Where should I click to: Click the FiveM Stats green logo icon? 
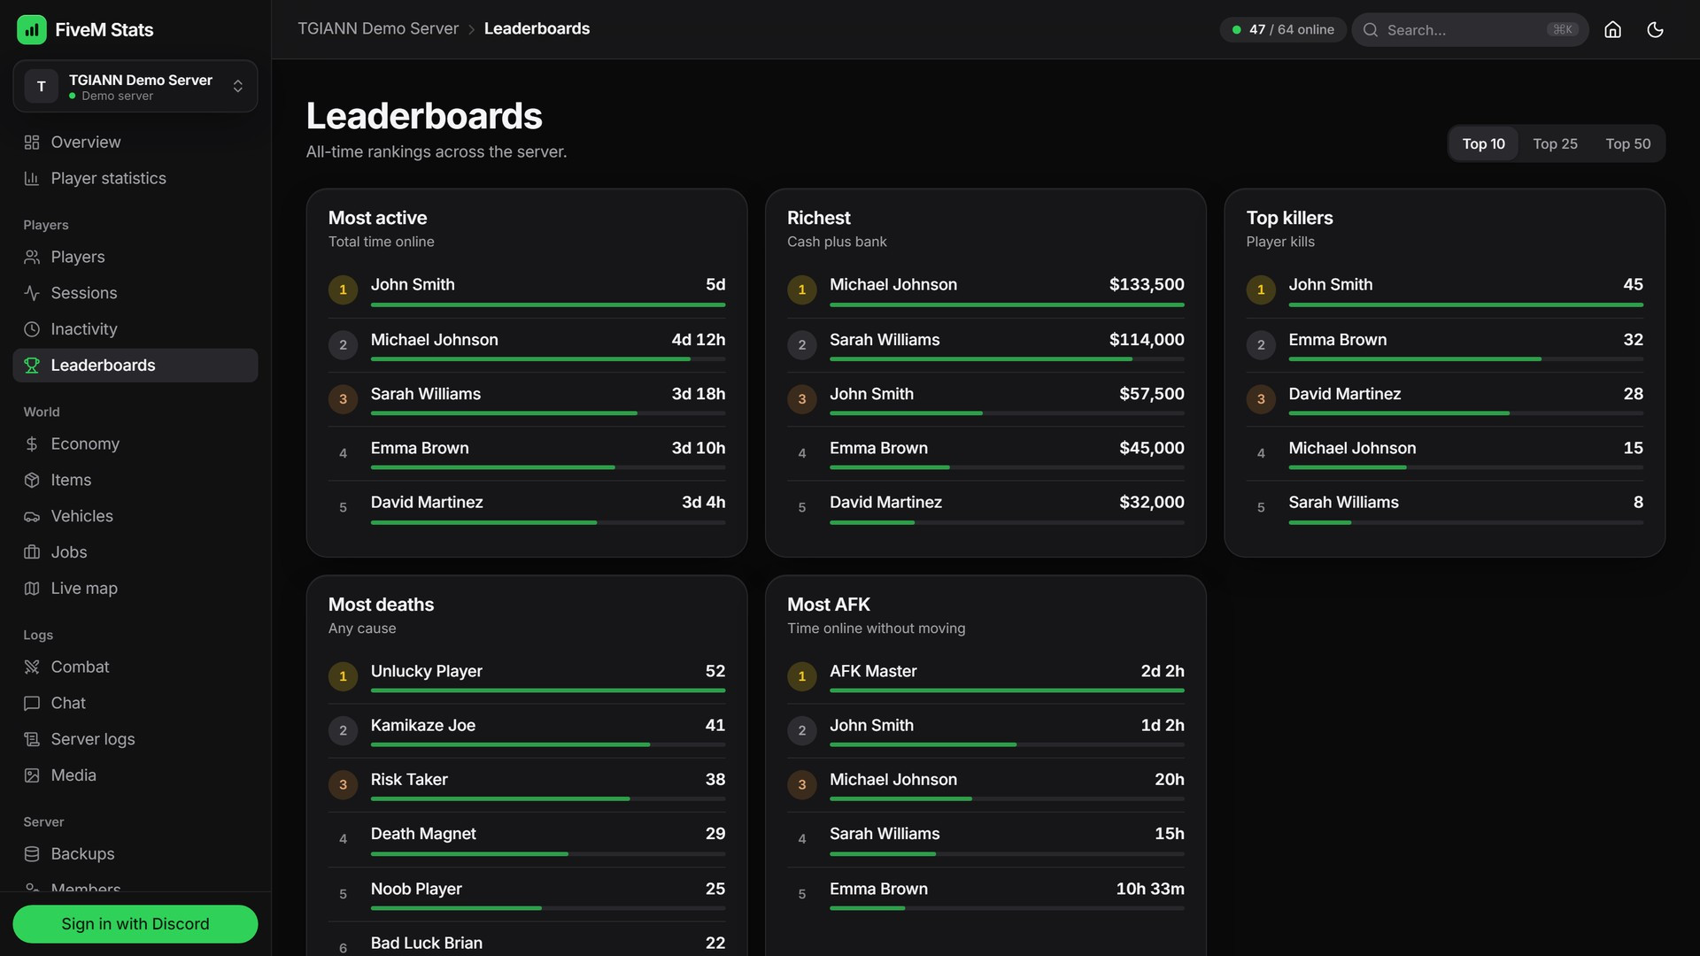pos(32,29)
